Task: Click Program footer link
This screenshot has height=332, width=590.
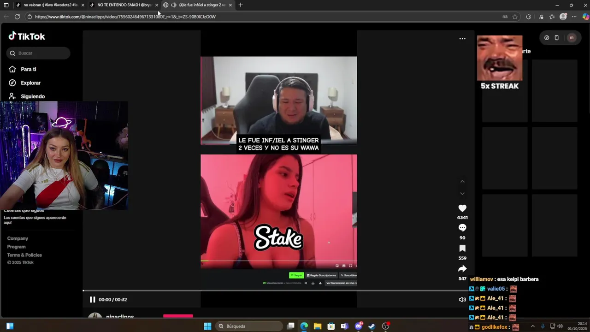Action: click(x=16, y=247)
